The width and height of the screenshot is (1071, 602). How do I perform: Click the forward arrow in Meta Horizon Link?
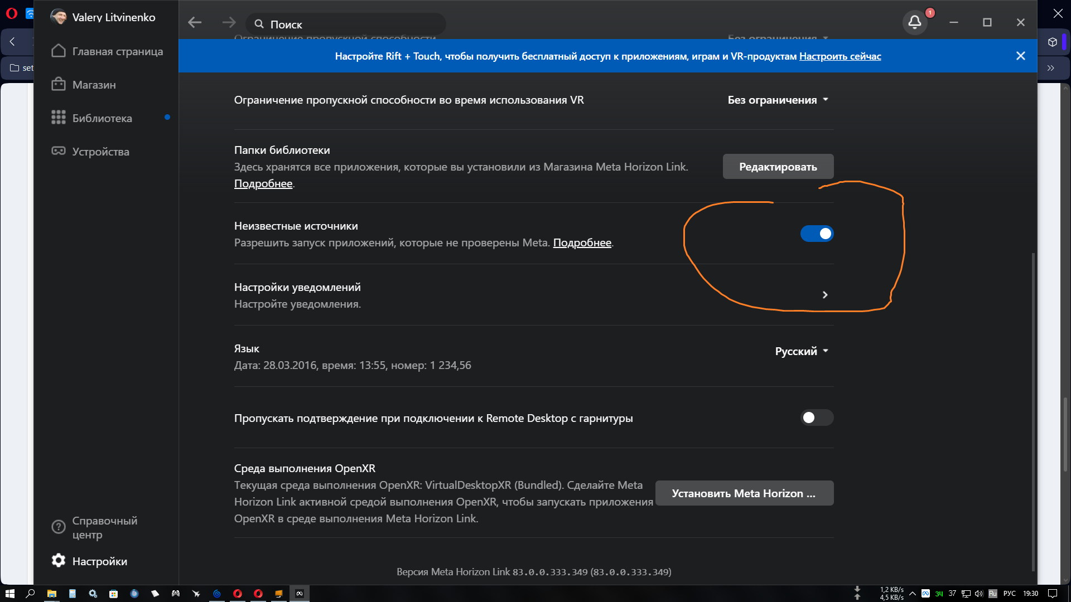229,22
